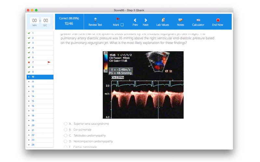Click the green zoom window button
This screenshot has height=162, width=260.
pos(36,10)
